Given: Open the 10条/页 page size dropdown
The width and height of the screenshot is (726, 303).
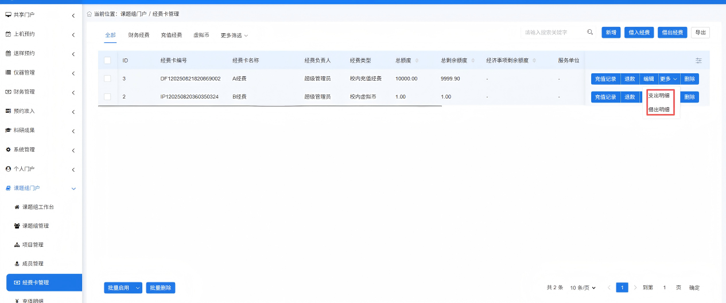Looking at the screenshot, I should (583, 288).
